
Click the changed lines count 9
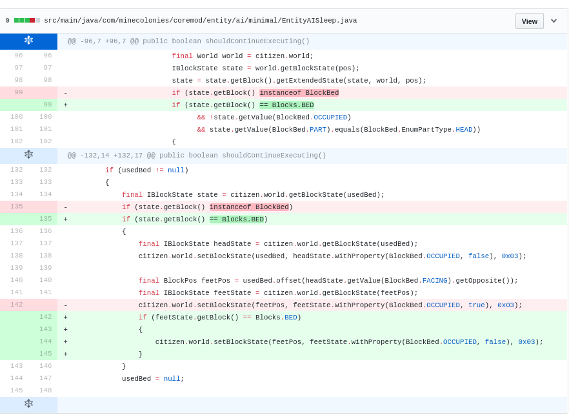[8, 21]
